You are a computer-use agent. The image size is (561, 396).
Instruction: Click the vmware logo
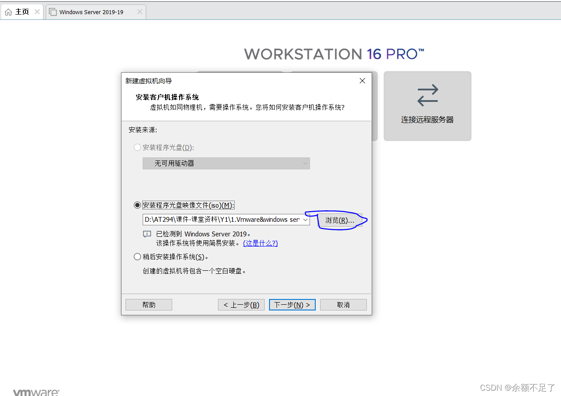tap(36, 392)
